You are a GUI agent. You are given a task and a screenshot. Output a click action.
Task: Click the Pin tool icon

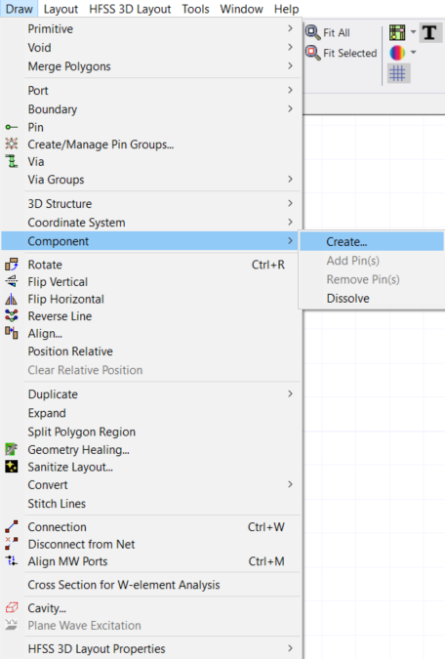[x=12, y=127]
